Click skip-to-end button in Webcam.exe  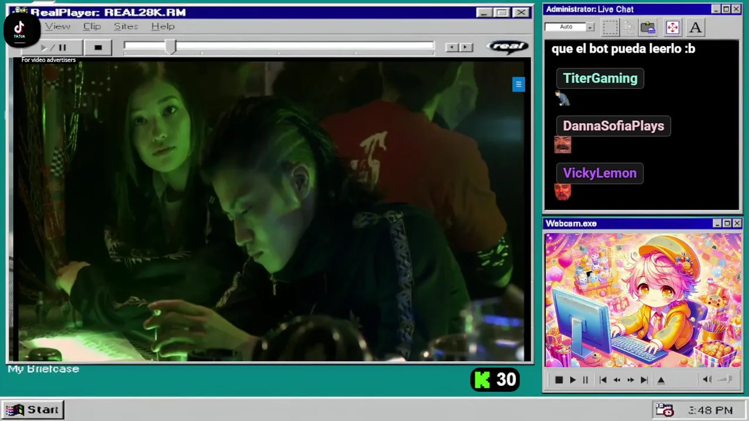pyautogui.click(x=644, y=380)
